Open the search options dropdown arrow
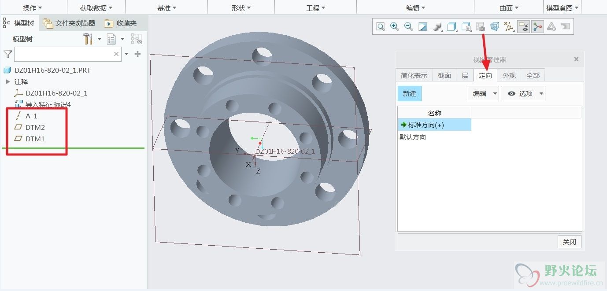 pos(127,54)
